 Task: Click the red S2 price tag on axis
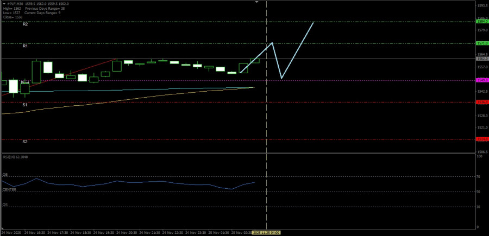tap(481, 139)
